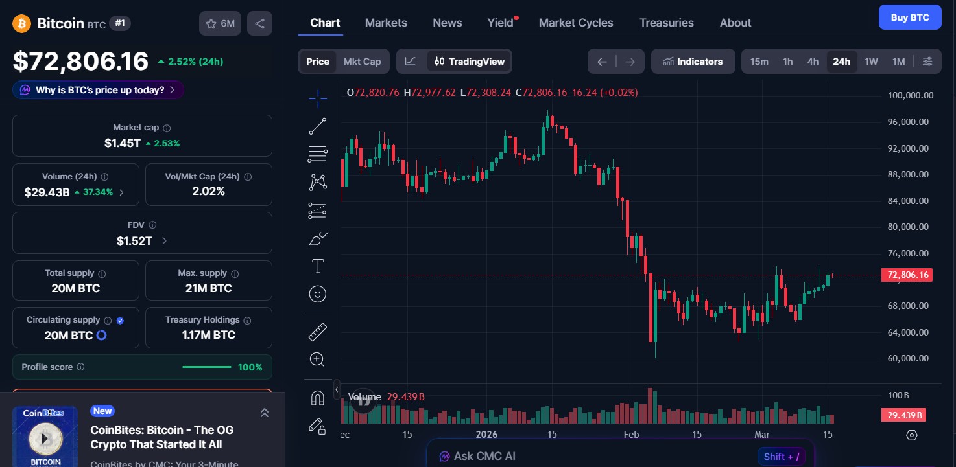956x467 pixels.
Task: Click the Ask CMC AI input field
Action: (584, 456)
